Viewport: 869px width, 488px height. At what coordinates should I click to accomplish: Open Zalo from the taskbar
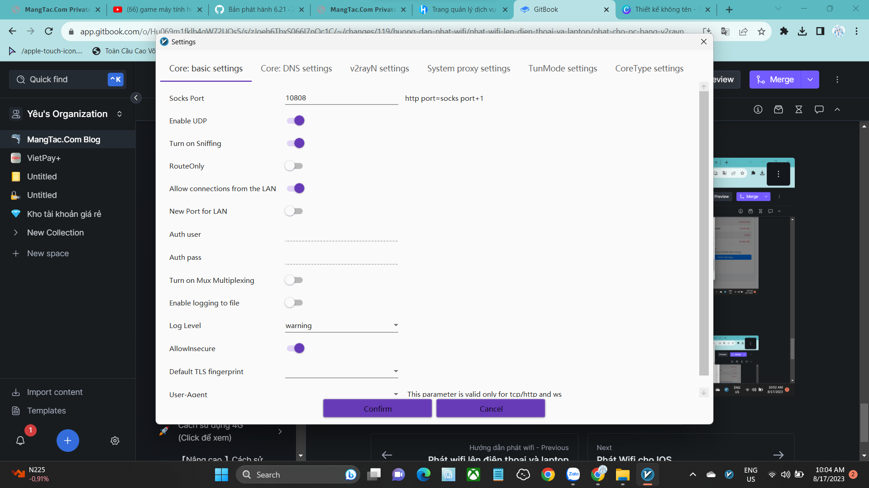pos(573,474)
